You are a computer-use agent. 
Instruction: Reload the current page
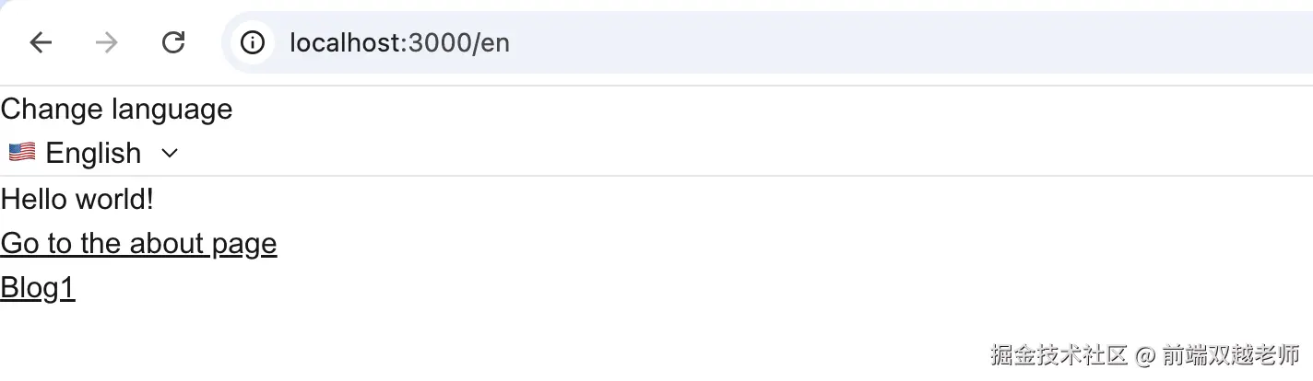tap(173, 42)
